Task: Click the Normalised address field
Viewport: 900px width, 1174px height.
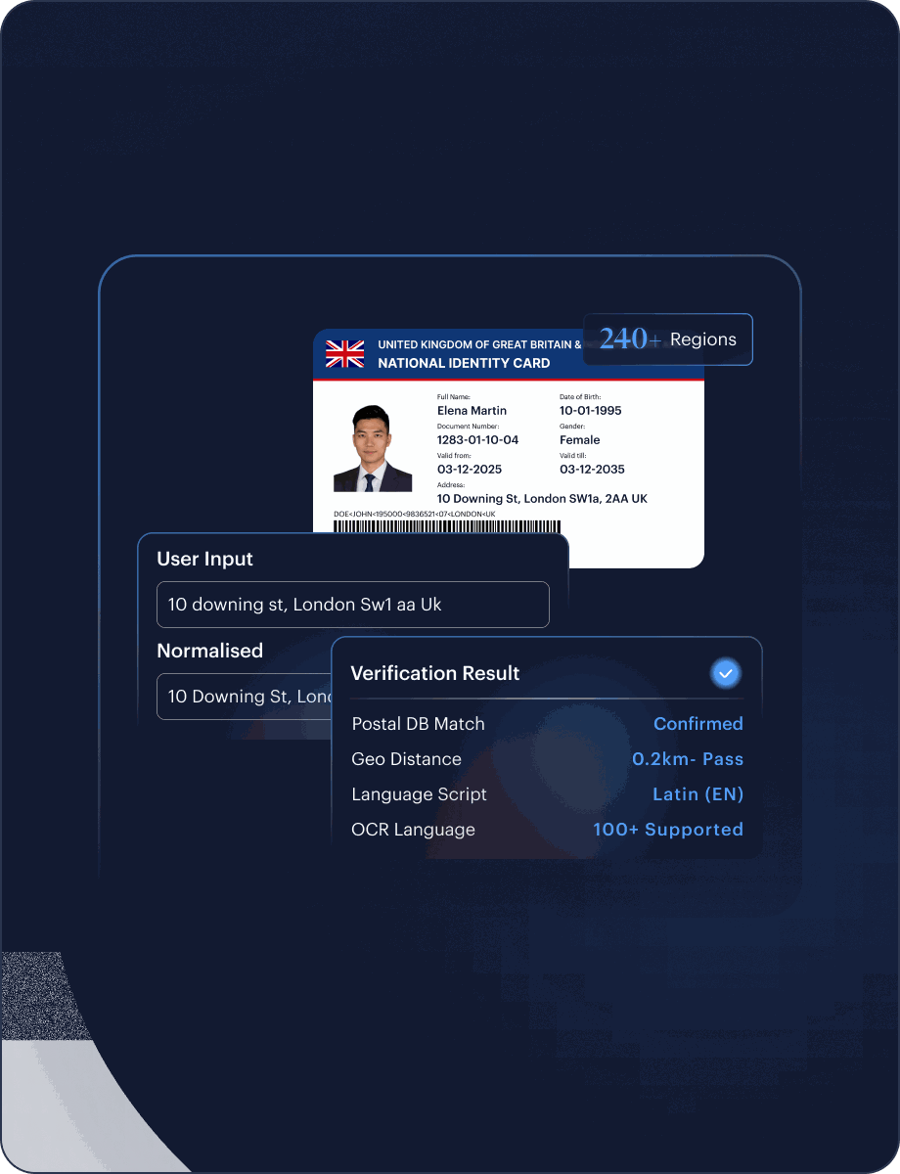Action: [246, 697]
